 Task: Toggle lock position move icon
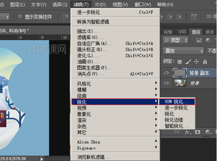pos(196,62)
